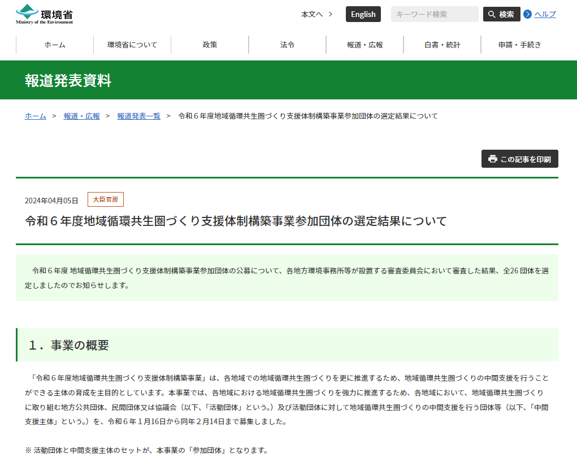Click the chevron after 本文へ
Viewport: 577px width, 475px height.
[x=332, y=14]
